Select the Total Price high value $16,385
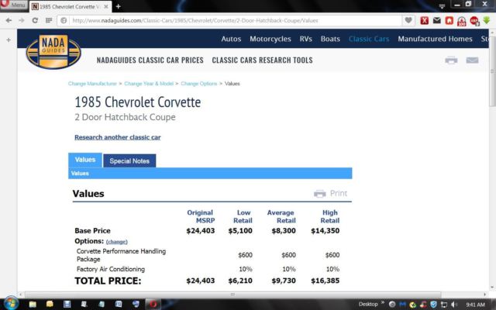The width and height of the screenshot is (496, 310). (x=325, y=281)
